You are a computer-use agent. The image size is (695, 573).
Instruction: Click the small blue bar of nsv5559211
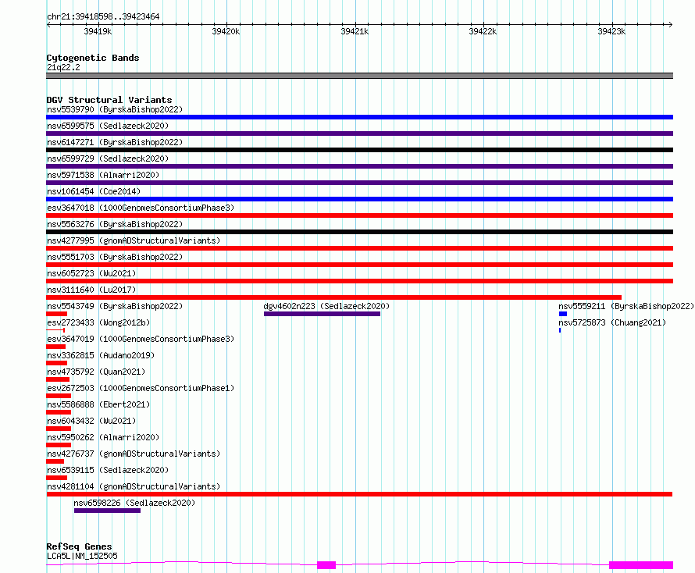563,314
